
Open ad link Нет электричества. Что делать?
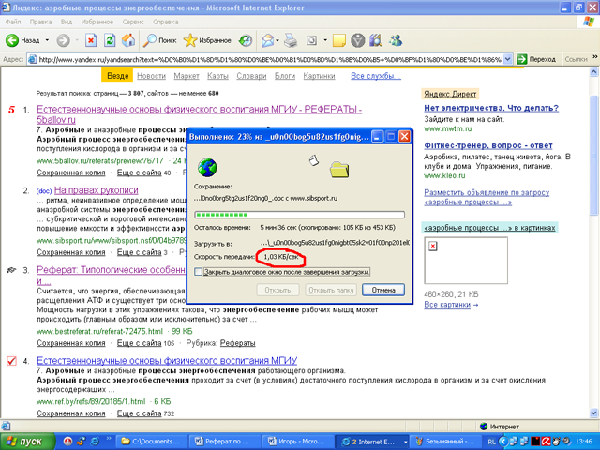[491, 109]
